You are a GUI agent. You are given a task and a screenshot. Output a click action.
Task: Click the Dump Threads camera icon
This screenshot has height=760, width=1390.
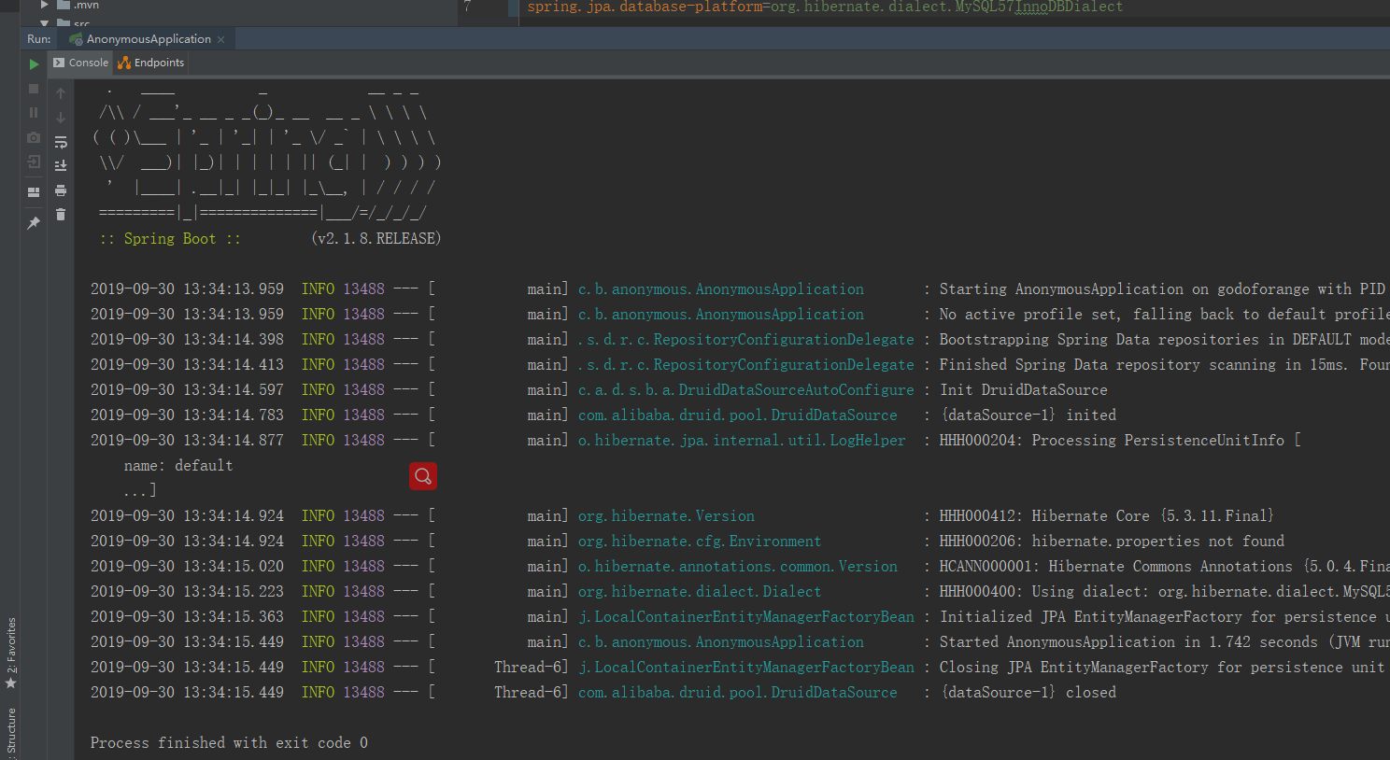coord(34,137)
